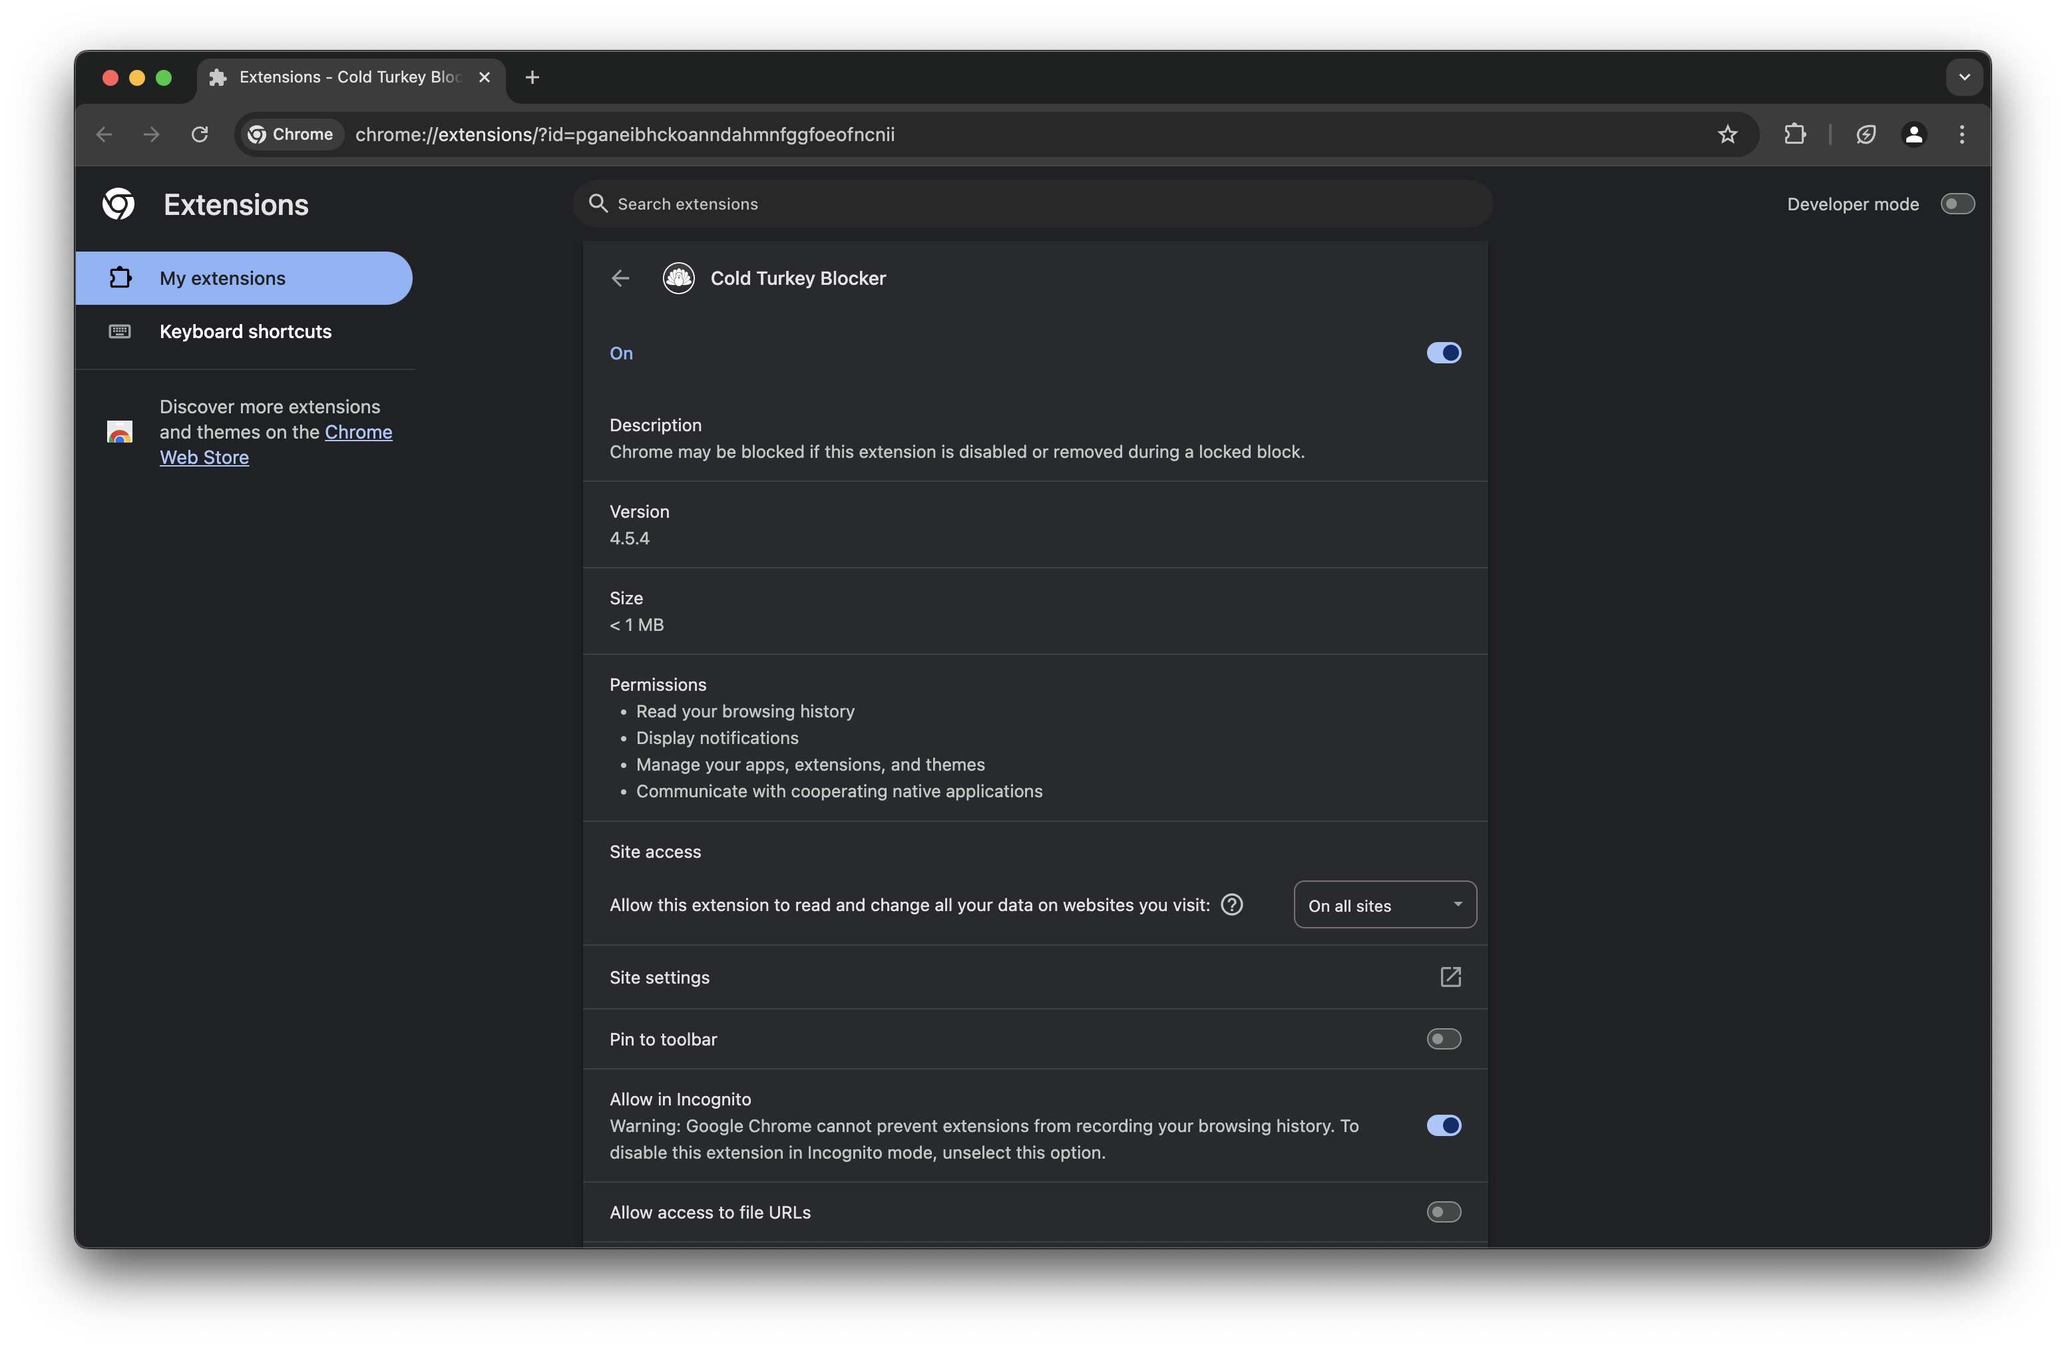Click the browser back arrow

click(x=104, y=134)
